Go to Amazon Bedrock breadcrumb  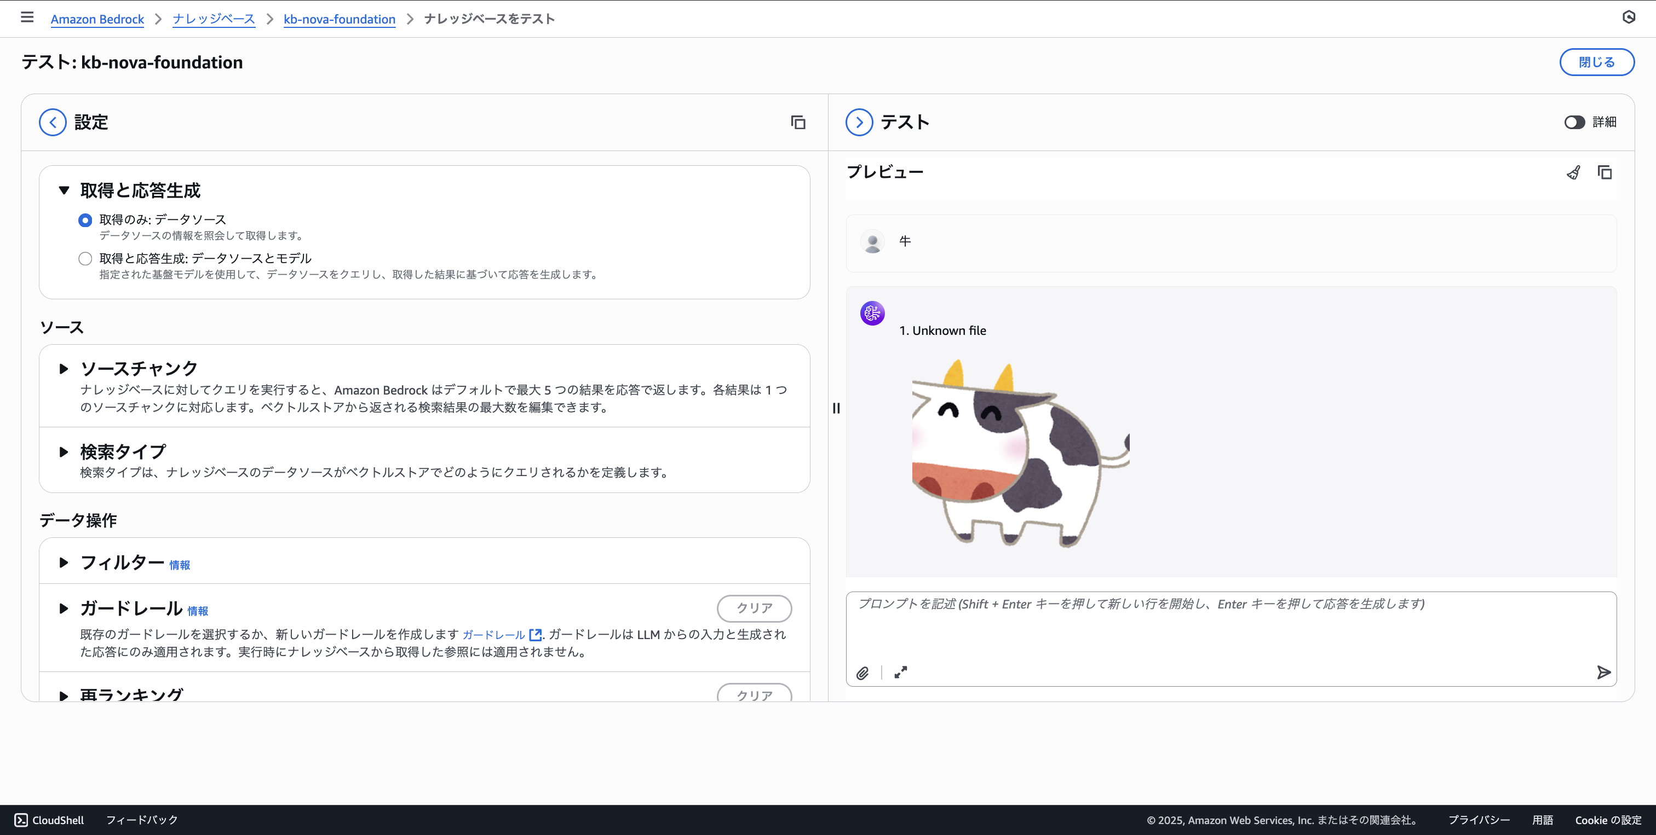point(97,19)
